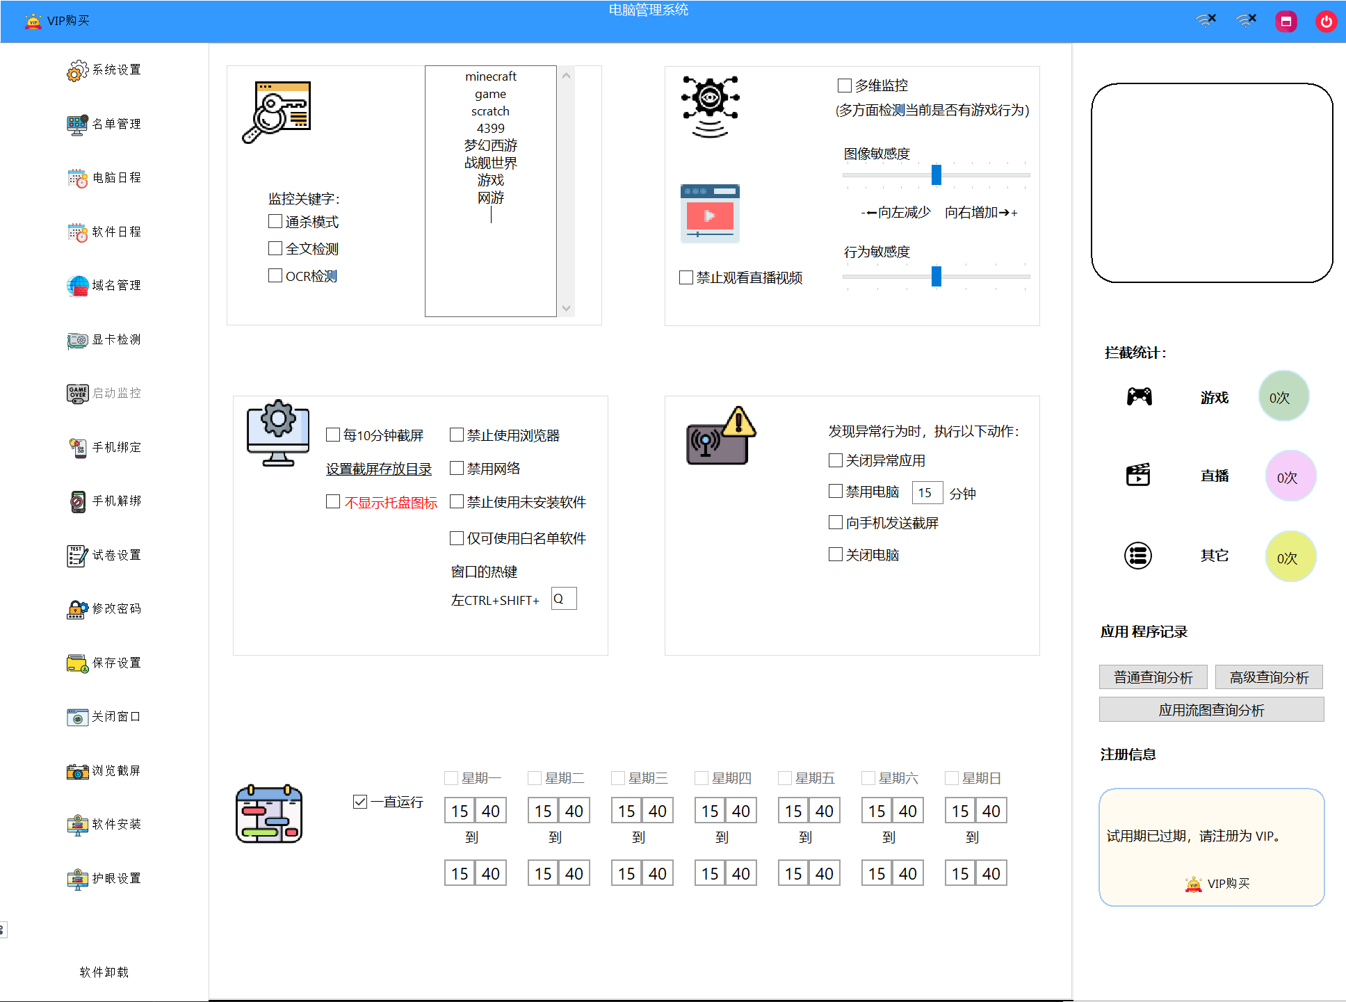Image resolution: width=1346 pixels, height=1002 pixels.
Task: Open 设置截屏存放目录 screenshot directory link
Action: click(378, 469)
